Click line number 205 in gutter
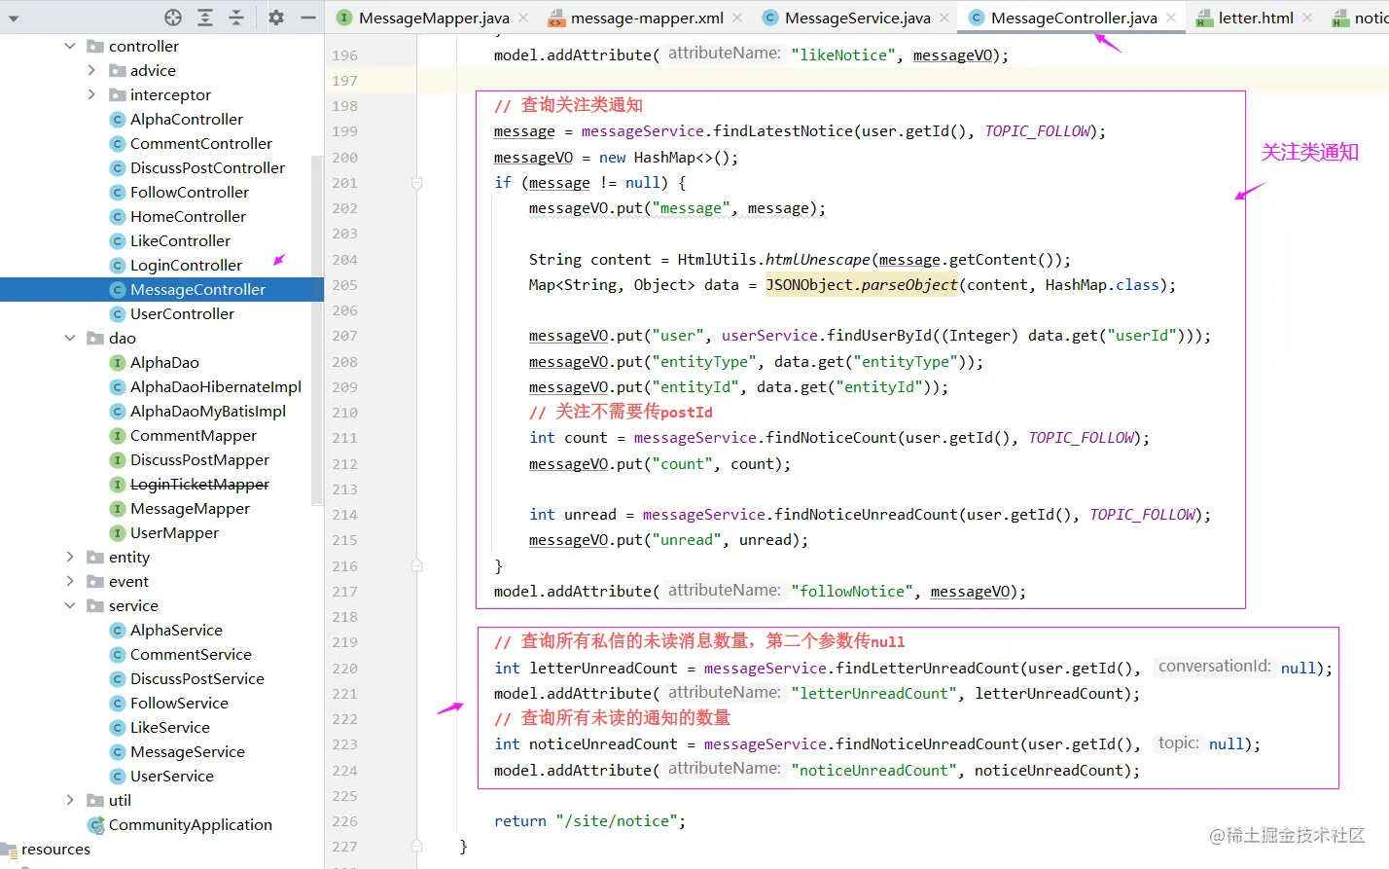The width and height of the screenshot is (1389, 869). tap(344, 285)
